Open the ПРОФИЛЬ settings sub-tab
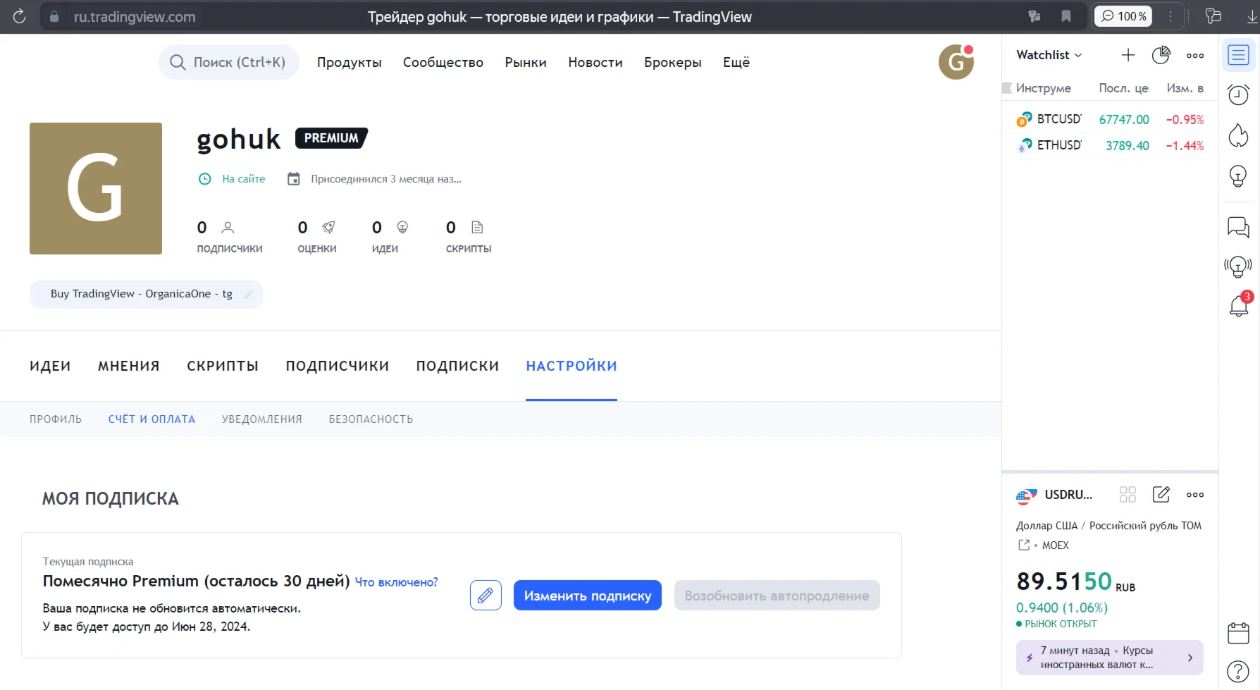 [56, 419]
